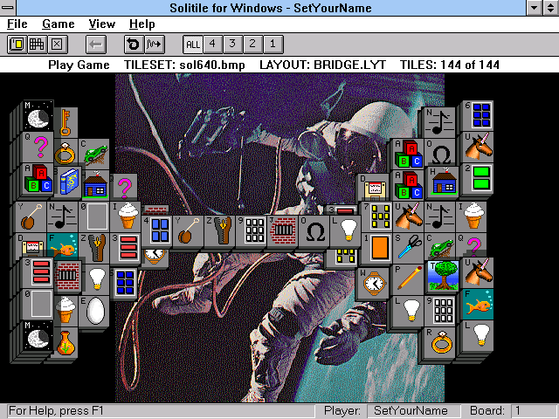
Task: Click the circular arrow restart toolbar icon
Action: click(134, 45)
